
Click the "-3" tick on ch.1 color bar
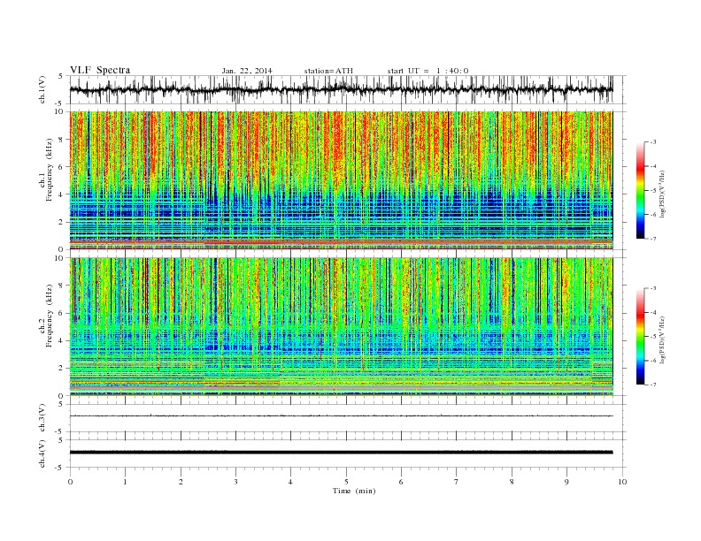[x=653, y=142]
